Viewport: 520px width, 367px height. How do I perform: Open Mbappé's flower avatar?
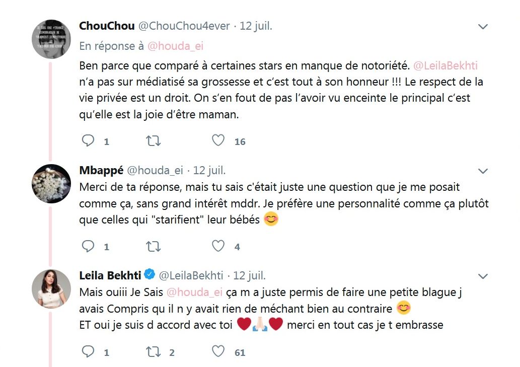[51, 184]
